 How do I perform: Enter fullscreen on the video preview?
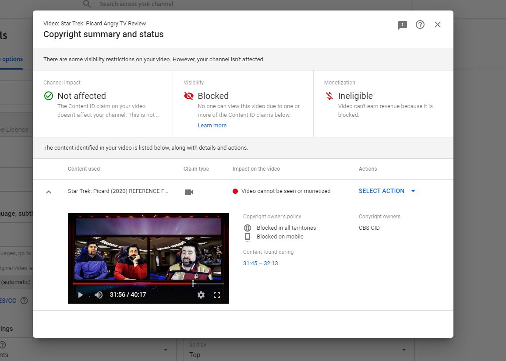click(217, 294)
